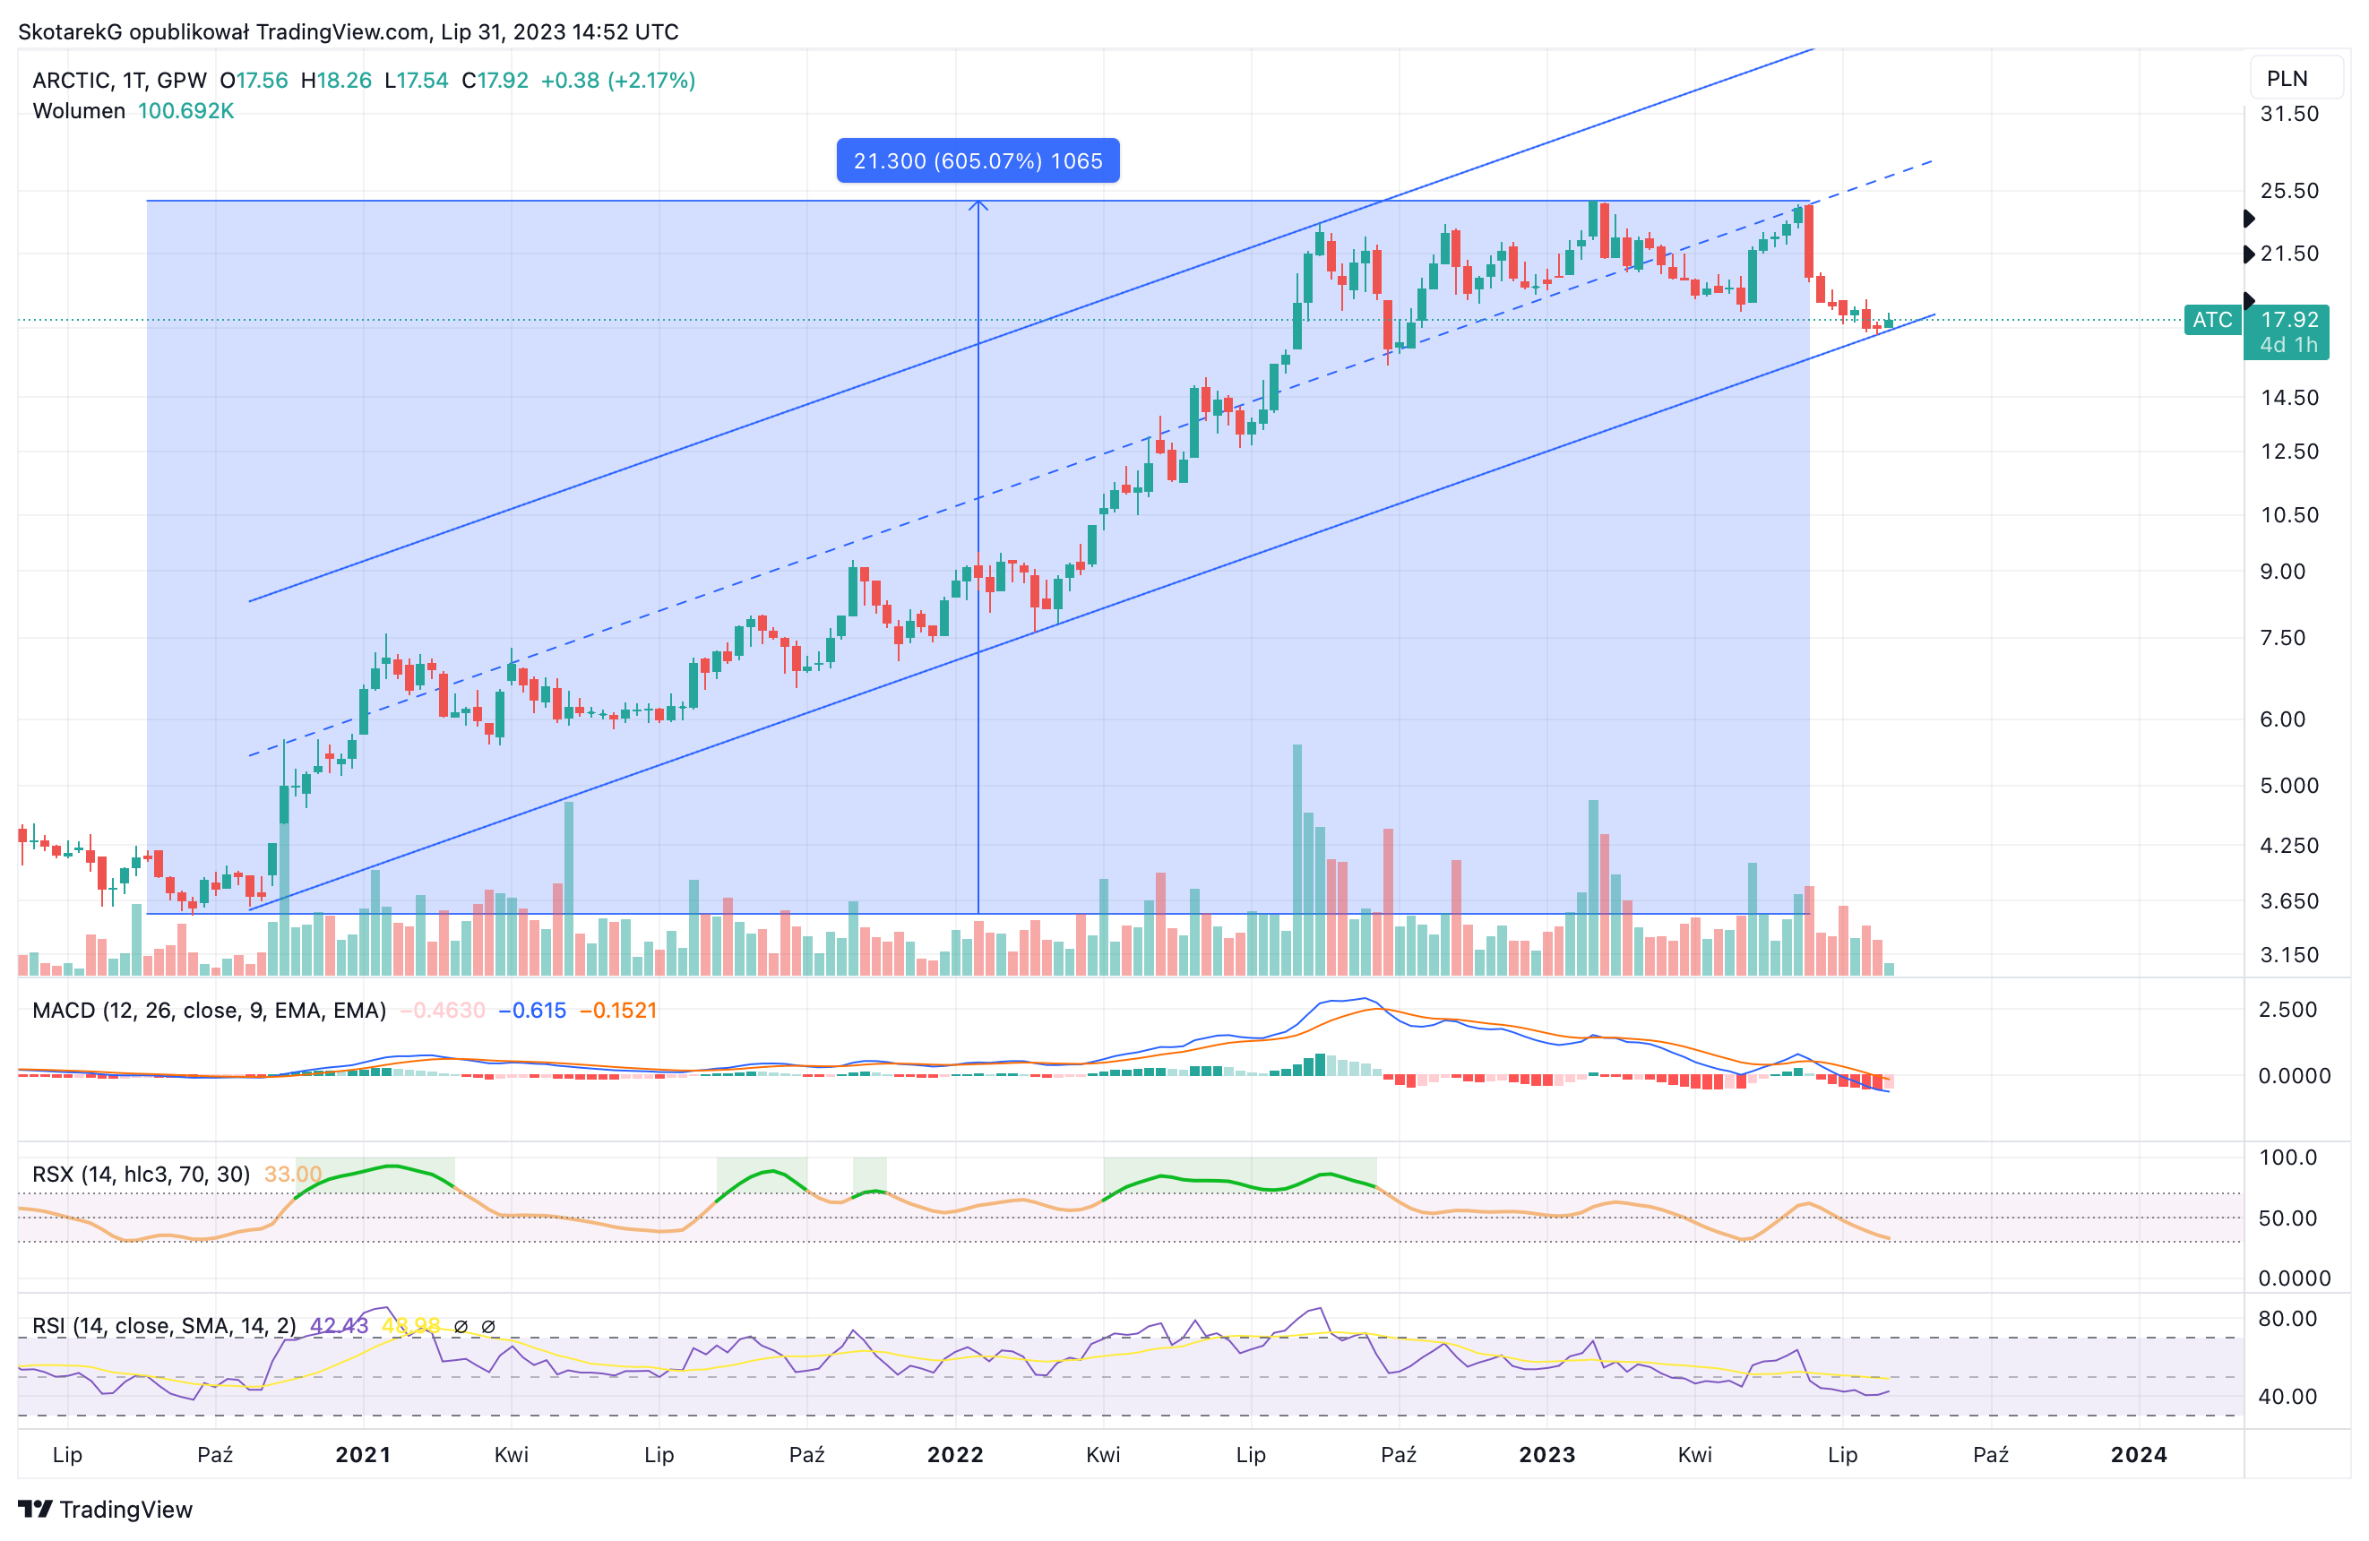Click the ARCTIC, 1T, GPW symbol title

coord(119,80)
